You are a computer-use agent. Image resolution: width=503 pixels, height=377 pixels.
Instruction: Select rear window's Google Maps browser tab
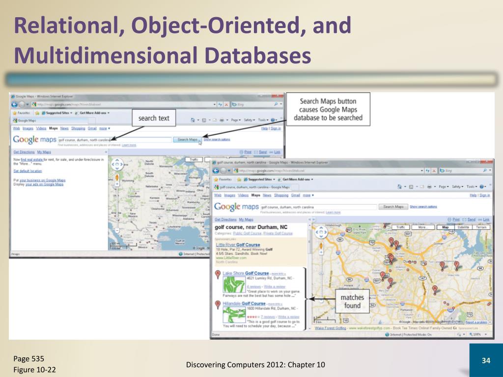click(50, 121)
